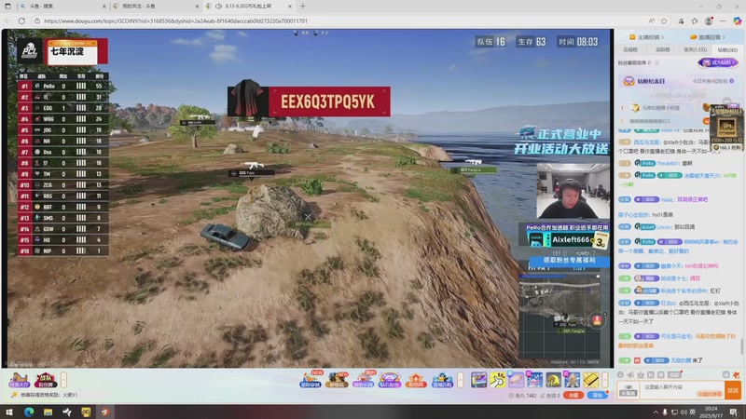
Task: Open a new browser tab
Action: [x=302, y=7]
